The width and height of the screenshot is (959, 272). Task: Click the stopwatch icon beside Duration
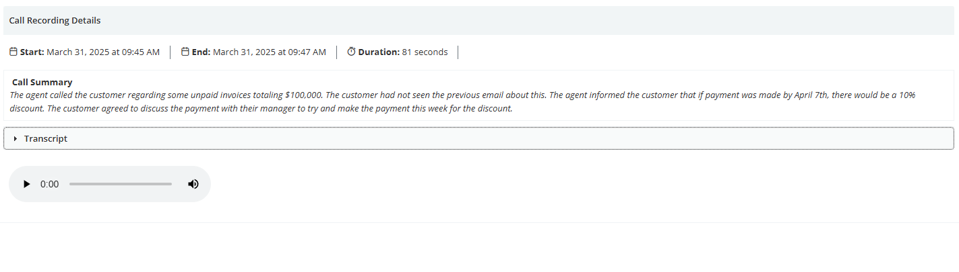tap(351, 52)
